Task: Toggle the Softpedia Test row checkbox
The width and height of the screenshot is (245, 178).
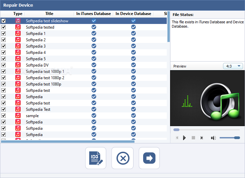Action: point(3,109)
